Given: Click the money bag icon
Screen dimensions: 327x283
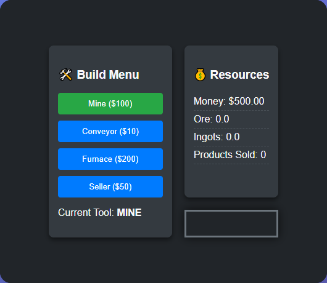Looking at the screenshot, I should pyautogui.click(x=200, y=74).
